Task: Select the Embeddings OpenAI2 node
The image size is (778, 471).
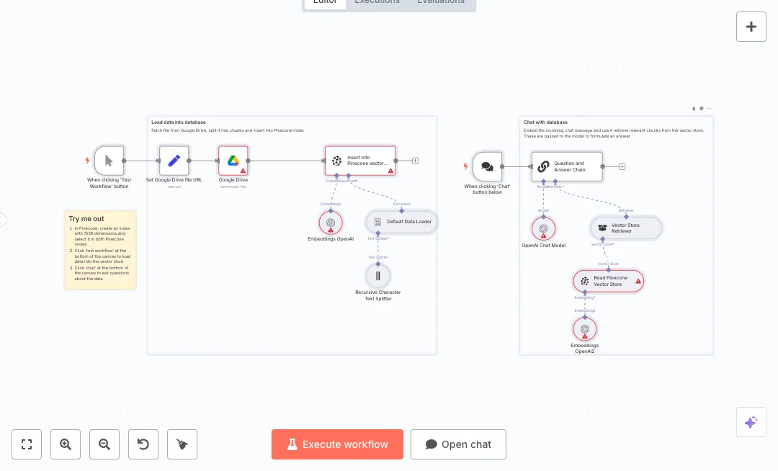Action: point(585,329)
